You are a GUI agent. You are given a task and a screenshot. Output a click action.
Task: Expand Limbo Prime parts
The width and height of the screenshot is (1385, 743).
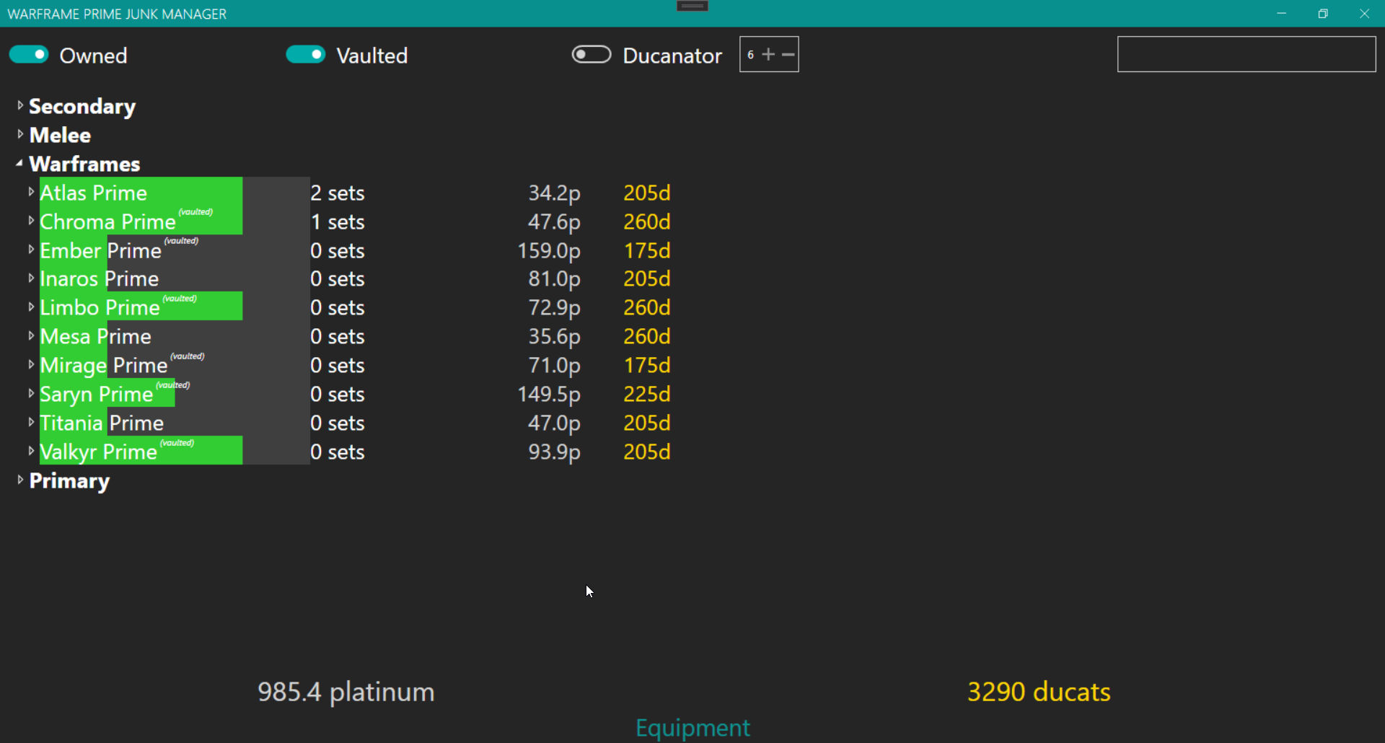(31, 307)
